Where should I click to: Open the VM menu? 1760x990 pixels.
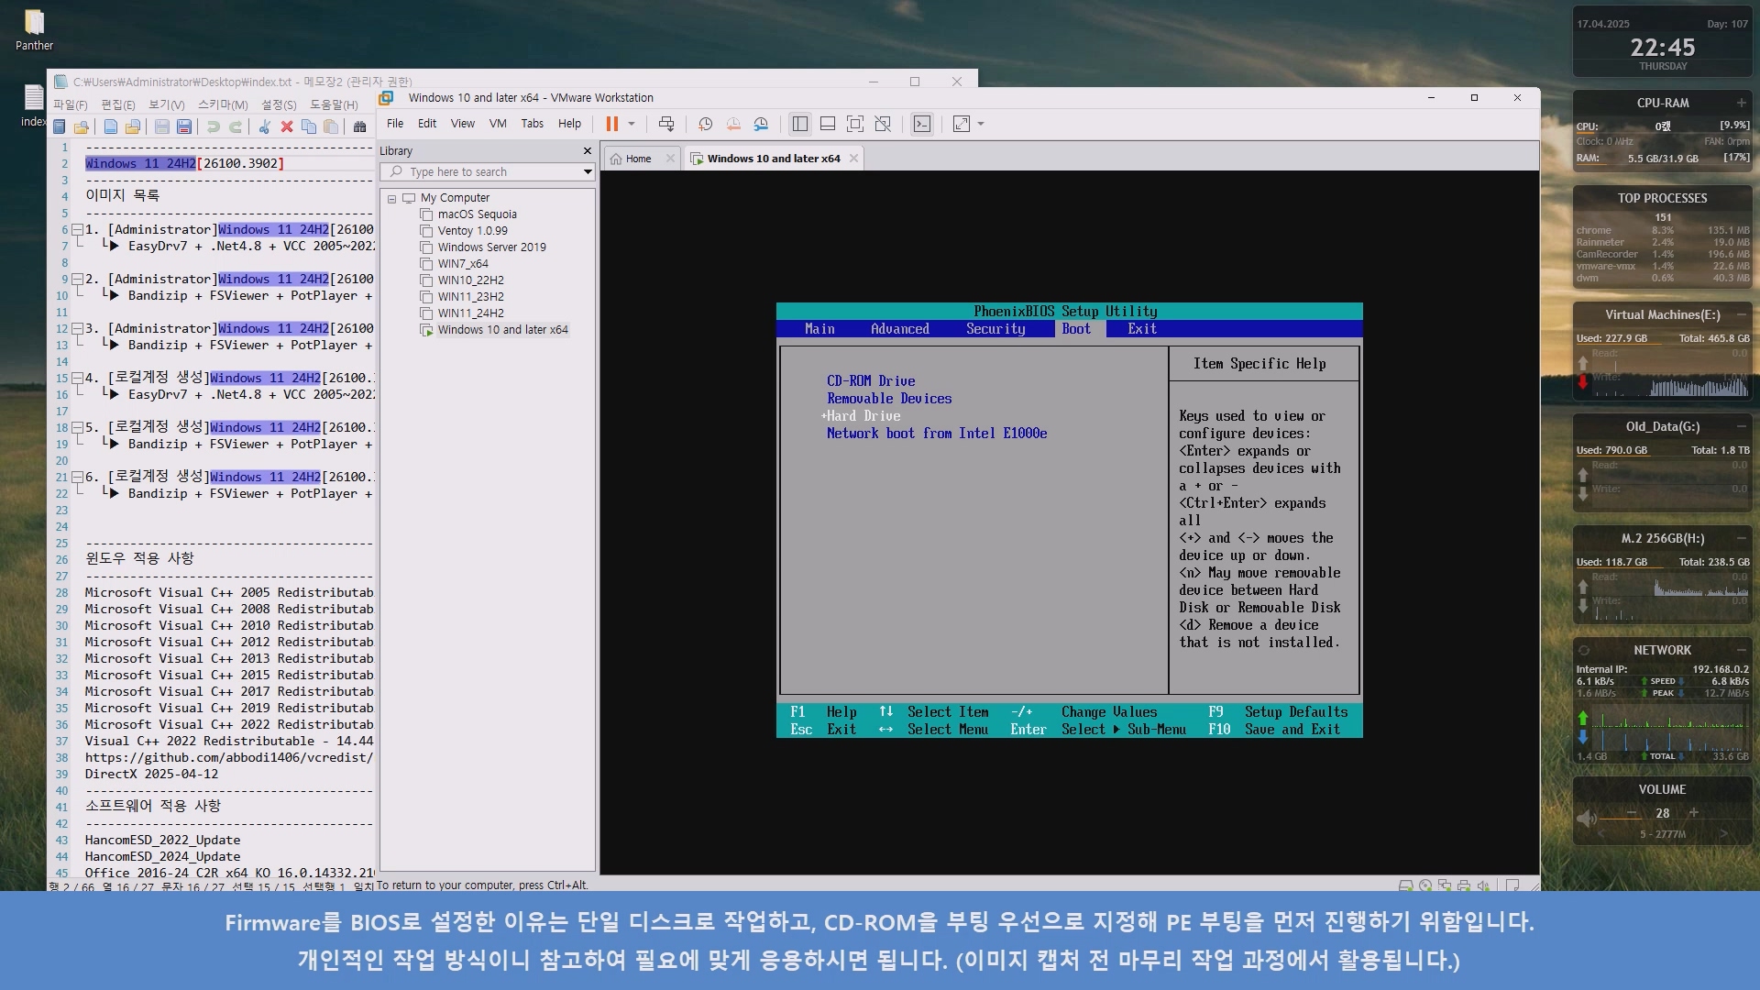(498, 124)
